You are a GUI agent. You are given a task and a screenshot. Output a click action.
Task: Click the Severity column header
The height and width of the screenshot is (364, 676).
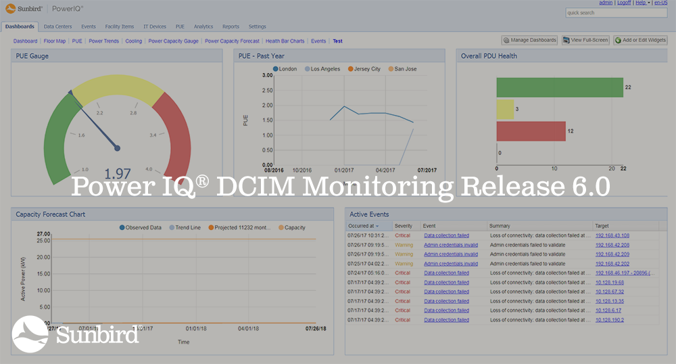pos(403,226)
